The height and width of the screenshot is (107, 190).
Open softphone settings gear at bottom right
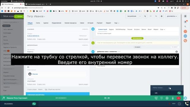tap(179, 104)
